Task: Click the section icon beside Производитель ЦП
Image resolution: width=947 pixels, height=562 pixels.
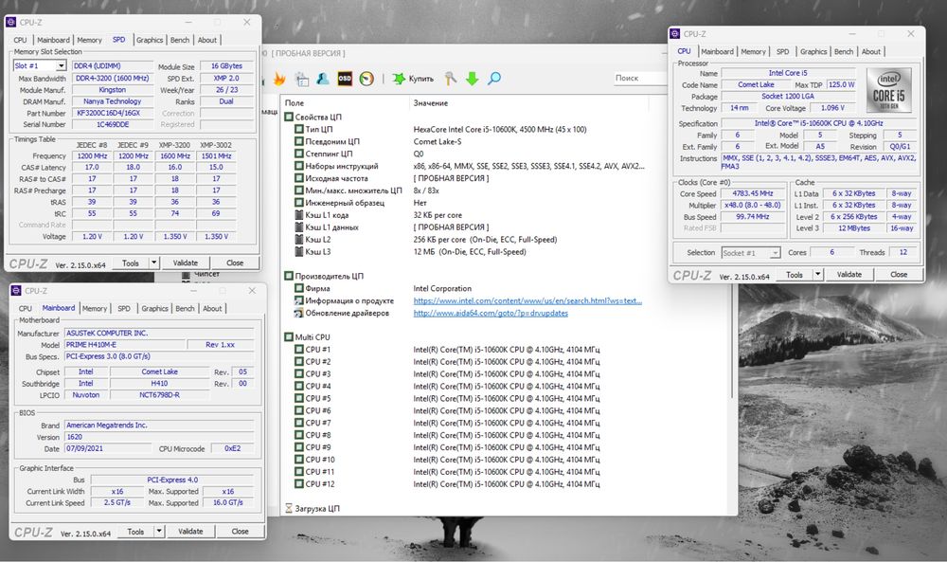Action: (289, 276)
